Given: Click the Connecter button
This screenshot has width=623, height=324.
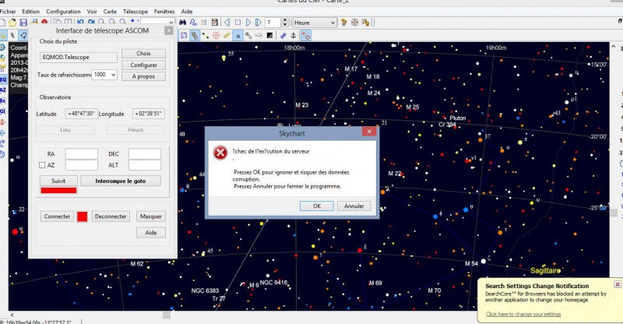Looking at the screenshot, I should (x=57, y=217).
